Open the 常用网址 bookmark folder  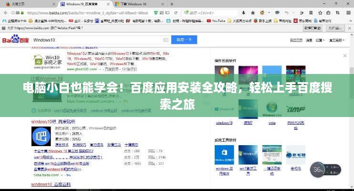(x=282, y=21)
